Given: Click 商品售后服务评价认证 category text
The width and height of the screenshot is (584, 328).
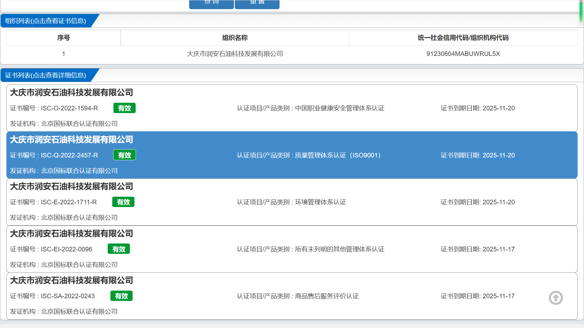Looking at the screenshot, I should tap(327, 296).
